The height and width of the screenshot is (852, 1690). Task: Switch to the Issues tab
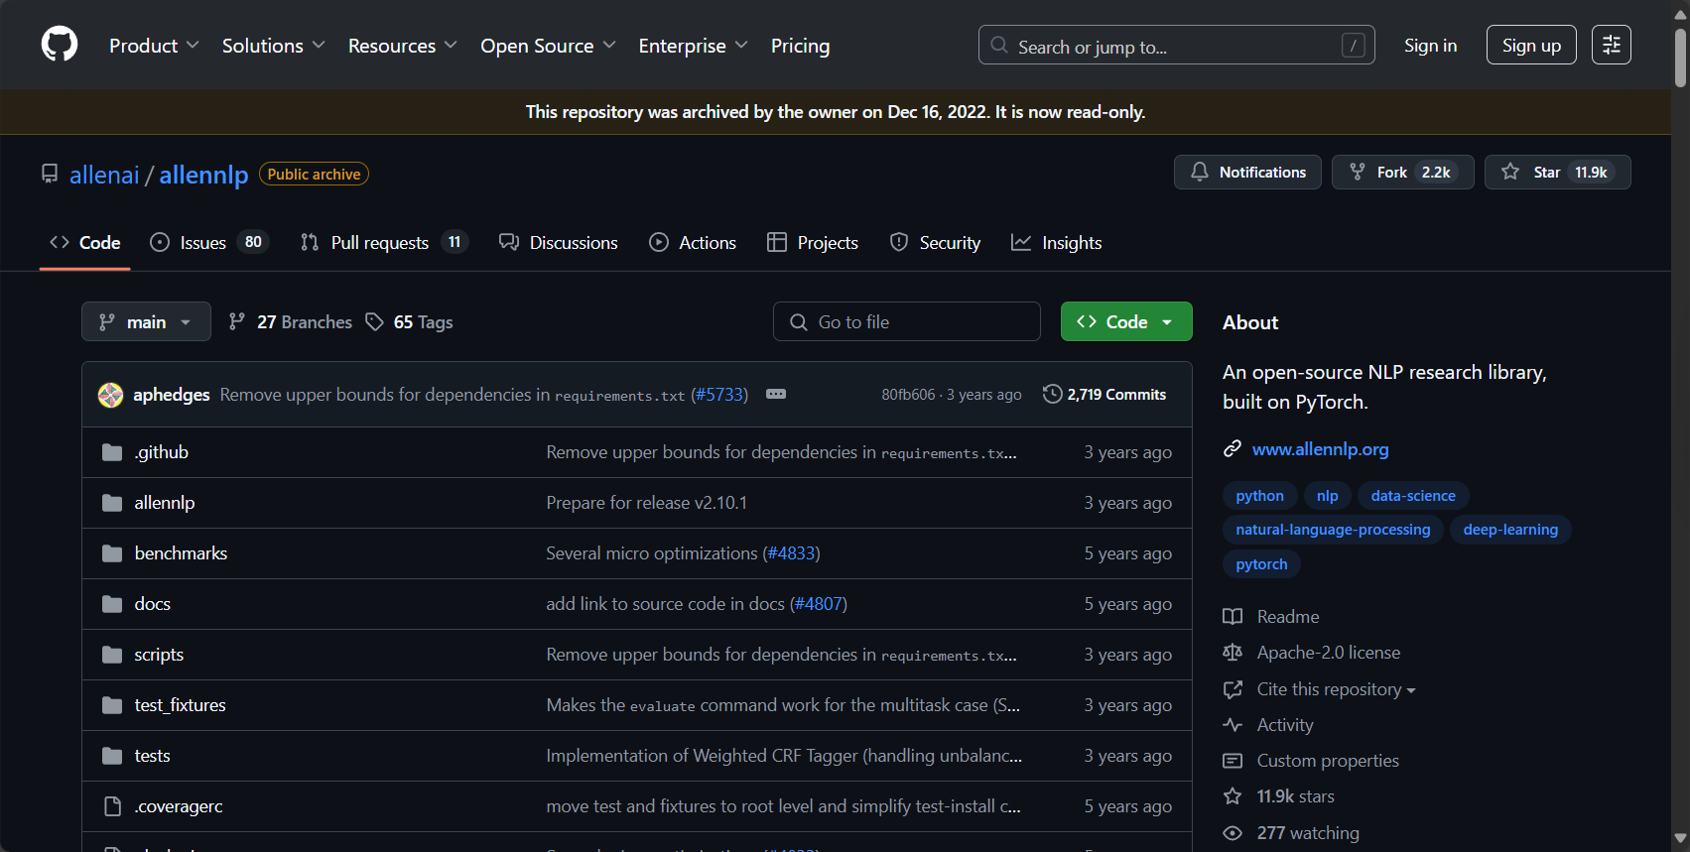pyautogui.click(x=209, y=243)
